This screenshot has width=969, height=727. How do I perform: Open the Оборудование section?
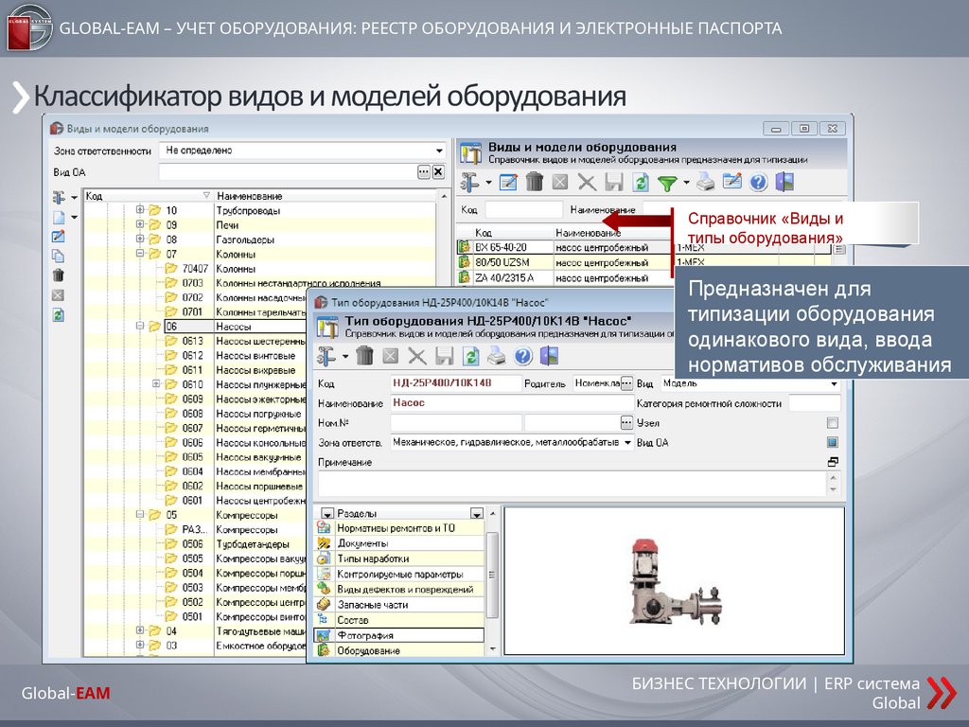coord(399,650)
